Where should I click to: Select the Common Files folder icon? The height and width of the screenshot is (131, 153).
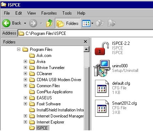click(x=32, y=86)
